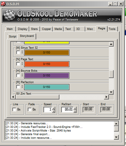126x146 pixels.
Task: Click the "Activate Script-Mode" log line
Action: click(x=38, y=131)
